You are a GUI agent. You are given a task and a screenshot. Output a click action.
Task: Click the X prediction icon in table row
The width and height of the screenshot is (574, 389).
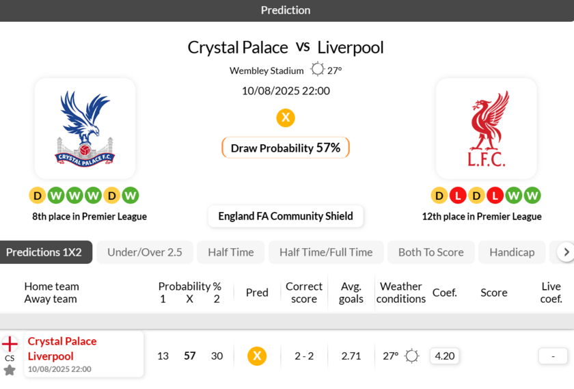tap(257, 356)
